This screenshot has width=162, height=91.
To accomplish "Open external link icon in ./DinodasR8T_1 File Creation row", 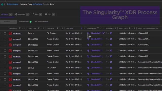I will (x=111, y=33).
